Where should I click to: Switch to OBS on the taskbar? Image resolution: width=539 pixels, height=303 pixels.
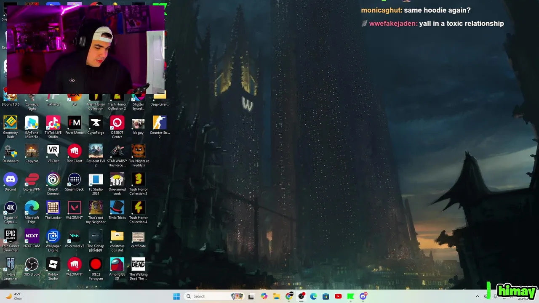301,296
